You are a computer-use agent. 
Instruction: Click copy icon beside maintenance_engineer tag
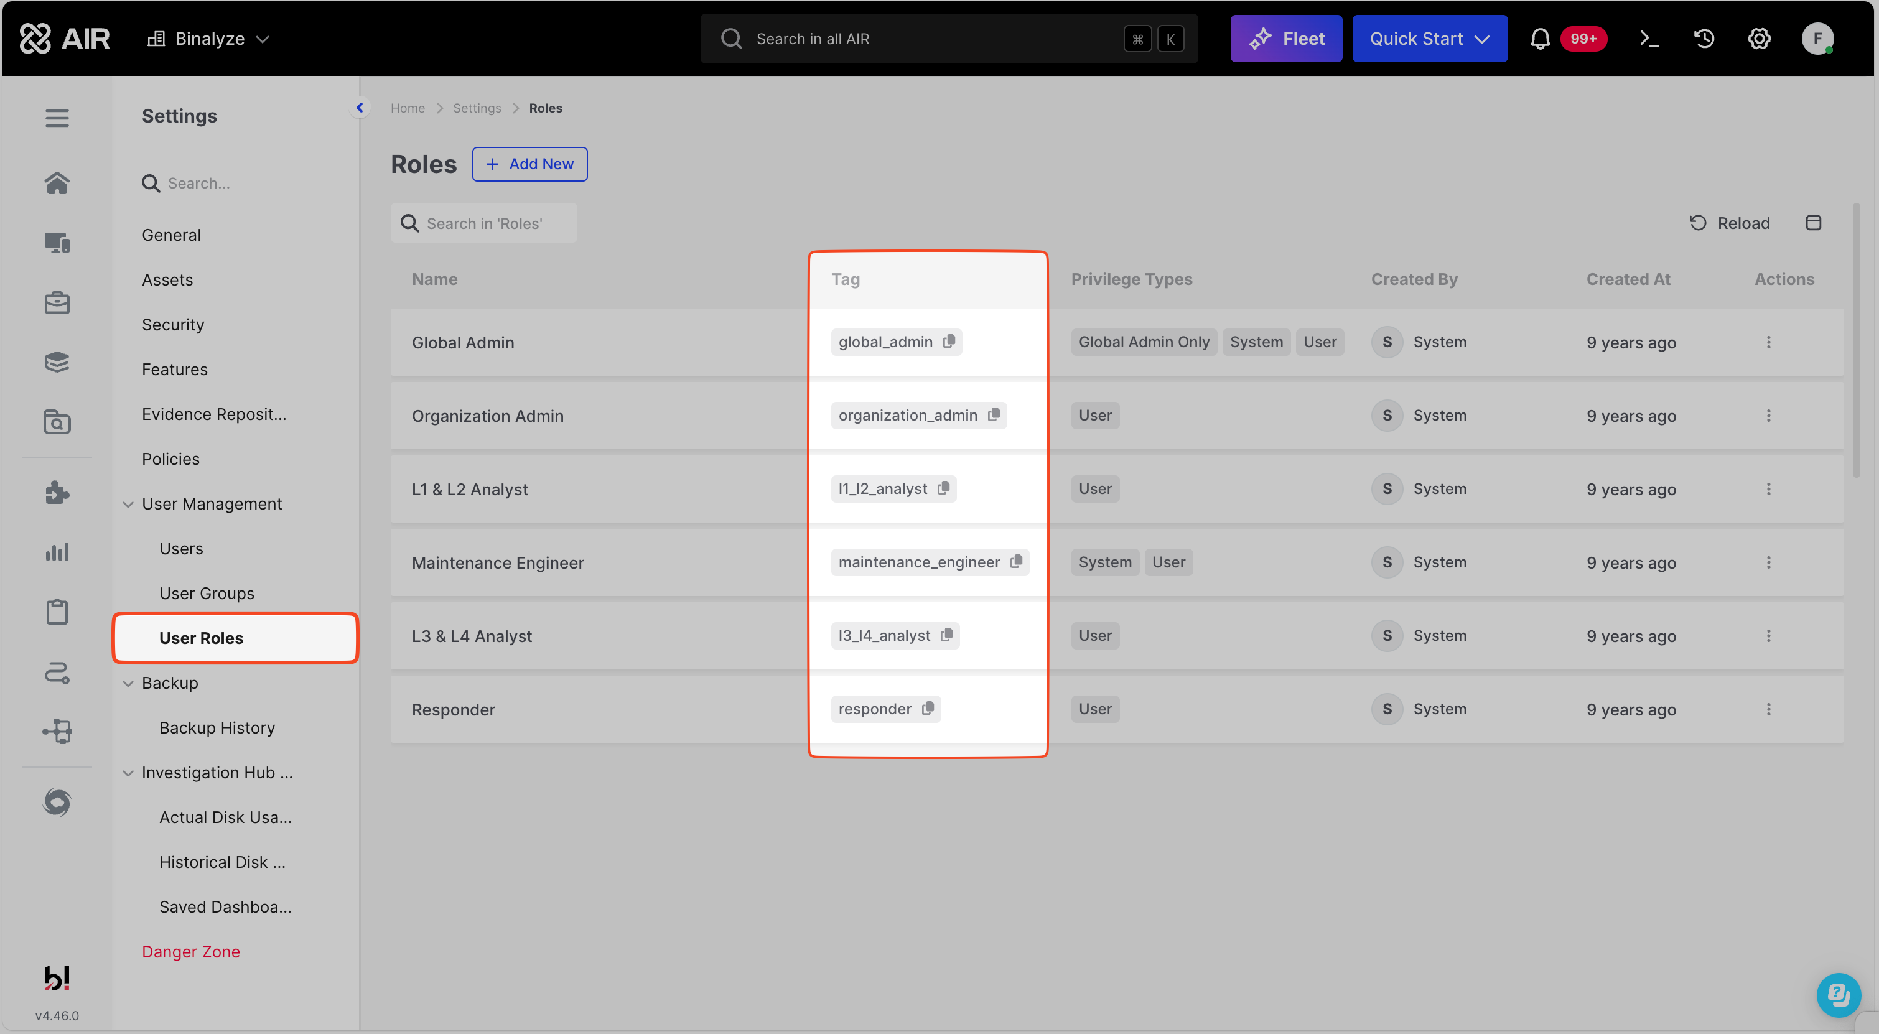coord(1016,561)
